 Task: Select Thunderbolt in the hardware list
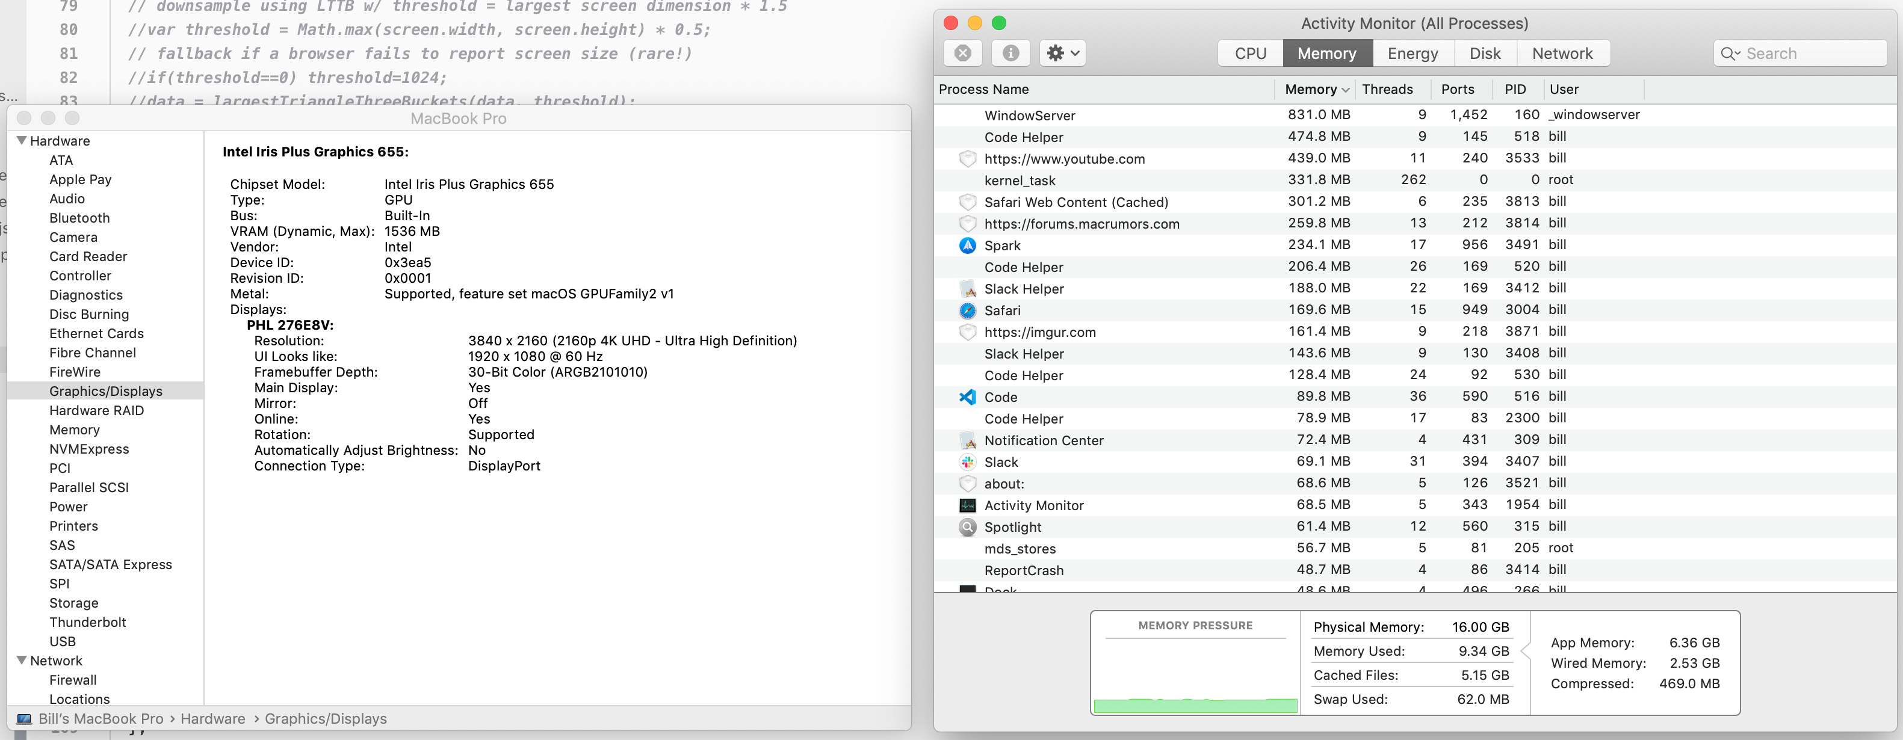tap(87, 622)
